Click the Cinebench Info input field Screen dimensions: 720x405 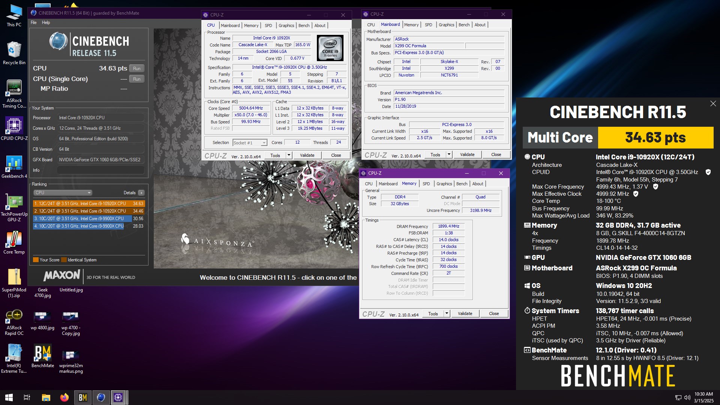point(100,170)
